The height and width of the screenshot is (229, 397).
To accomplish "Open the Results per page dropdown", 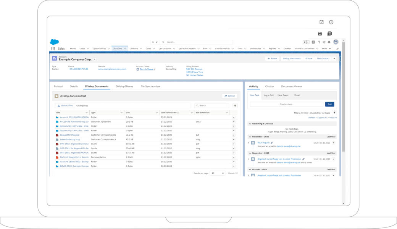I will [x=218, y=173].
